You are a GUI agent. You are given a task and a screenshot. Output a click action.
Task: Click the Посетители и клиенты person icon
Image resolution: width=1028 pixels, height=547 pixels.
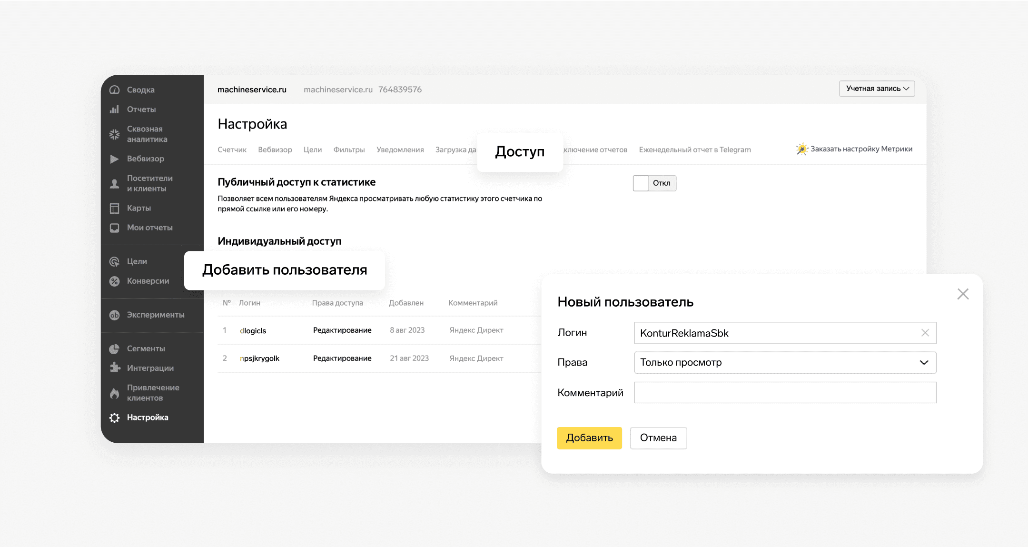[114, 184]
